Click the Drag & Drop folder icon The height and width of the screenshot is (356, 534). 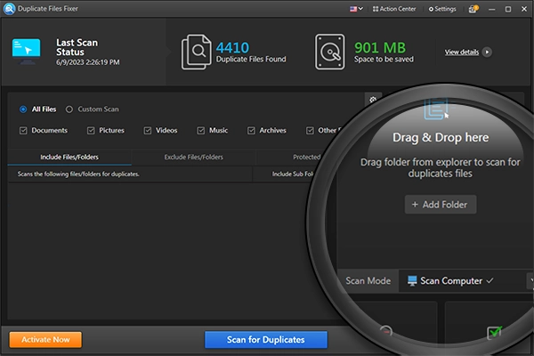click(438, 109)
